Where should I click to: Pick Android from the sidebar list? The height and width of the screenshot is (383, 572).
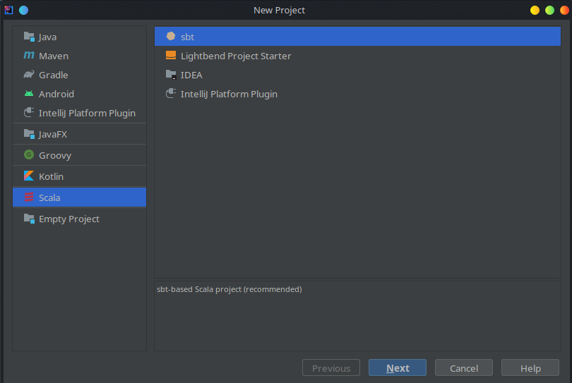pyautogui.click(x=56, y=94)
